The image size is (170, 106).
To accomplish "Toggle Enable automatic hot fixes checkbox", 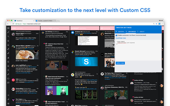I will 116,35.
